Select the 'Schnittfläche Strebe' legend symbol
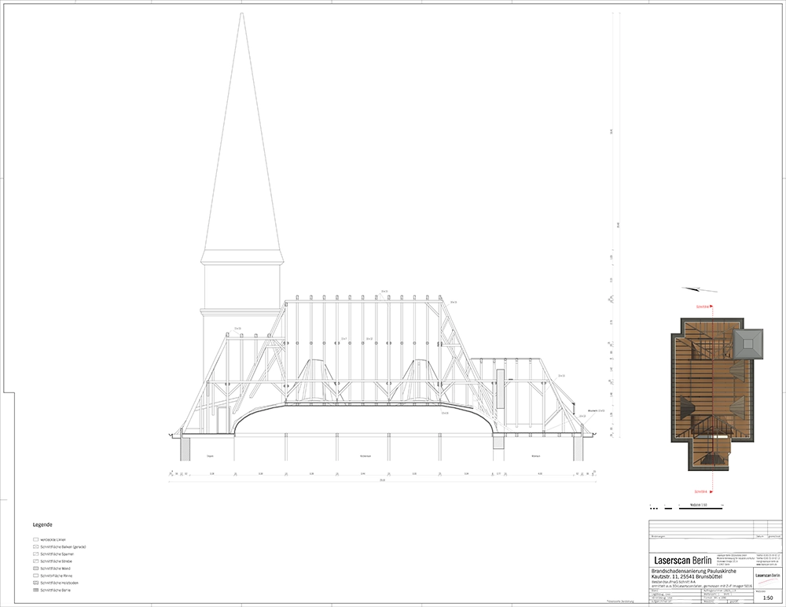 (35, 561)
